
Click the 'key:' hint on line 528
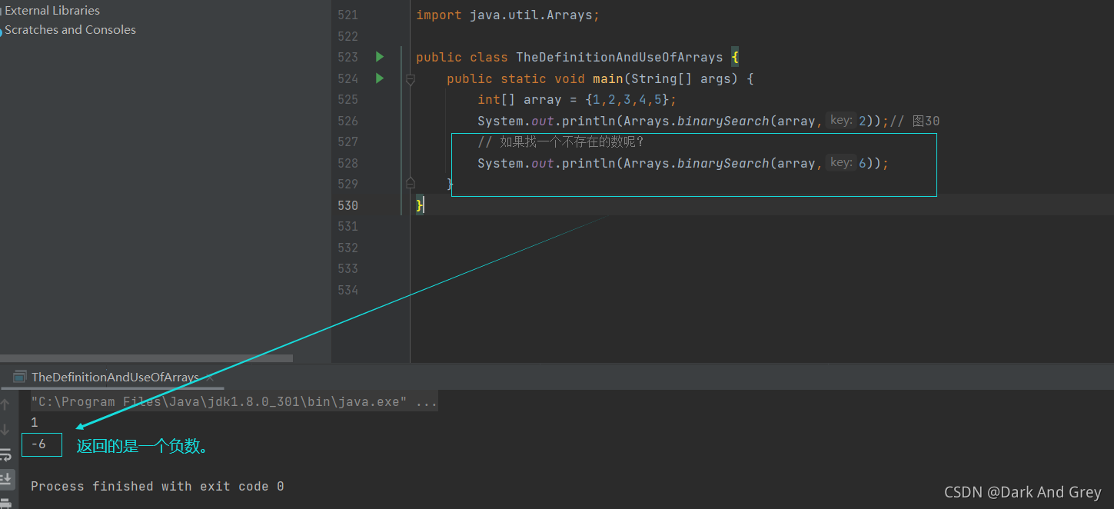point(841,163)
